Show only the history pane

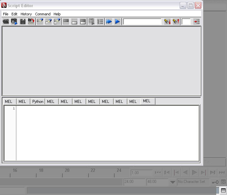click(x=66, y=22)
